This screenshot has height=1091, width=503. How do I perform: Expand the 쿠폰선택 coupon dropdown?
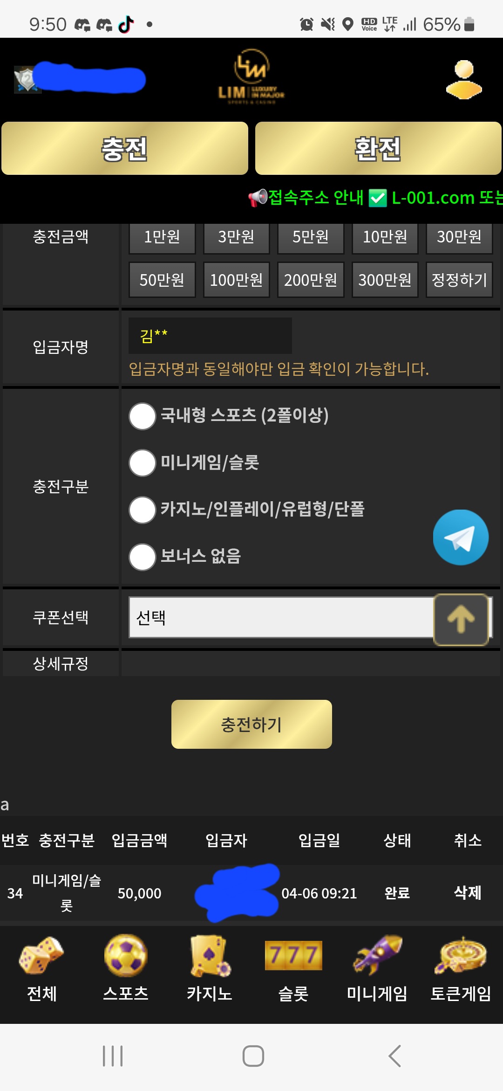279,617
